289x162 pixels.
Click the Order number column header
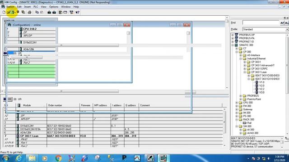click(63, 105)
